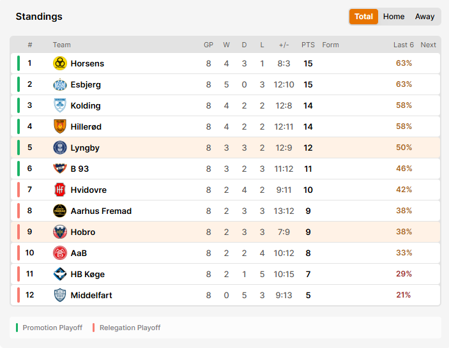Click the Horsens team crest icon
This screenshot has width=449, height=348.
coord(60,63)
